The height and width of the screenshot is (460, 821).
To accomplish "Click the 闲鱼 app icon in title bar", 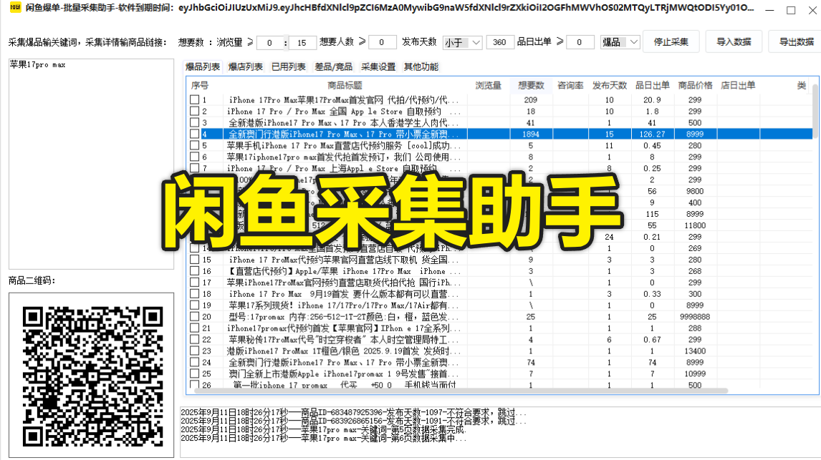I will (14, 9).
